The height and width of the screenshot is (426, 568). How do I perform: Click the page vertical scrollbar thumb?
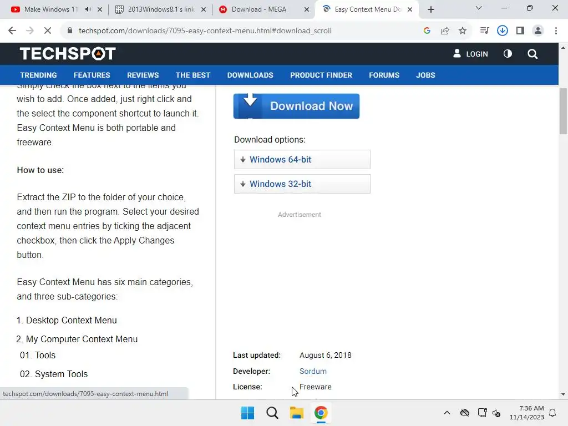click(x=563, y=111)
